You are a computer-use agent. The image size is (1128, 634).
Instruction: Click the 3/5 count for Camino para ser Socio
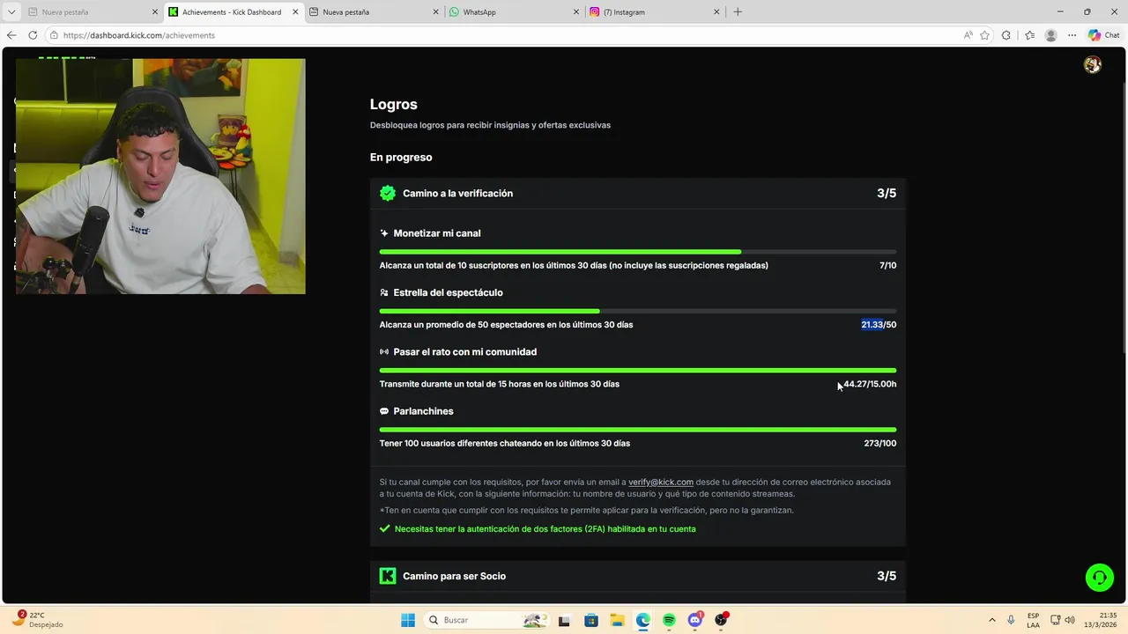click(887, 576)
